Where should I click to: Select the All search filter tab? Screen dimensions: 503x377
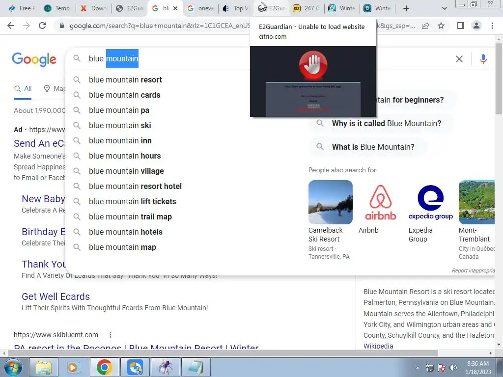point(23,88)
